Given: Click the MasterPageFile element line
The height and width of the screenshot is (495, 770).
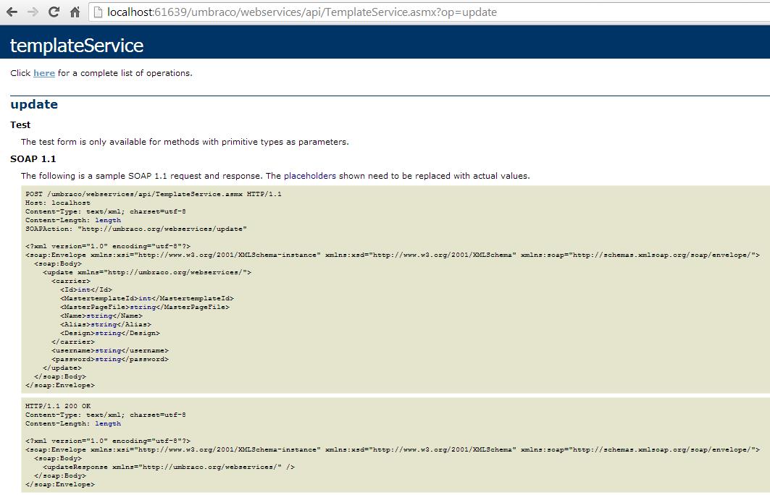Looking at the screenshot, I should tap(145, 307).
